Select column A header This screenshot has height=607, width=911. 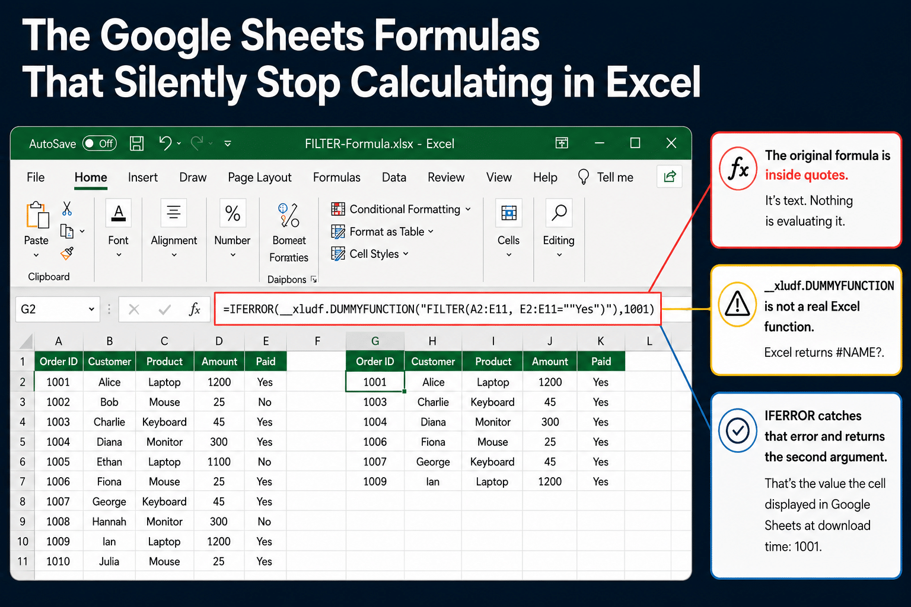(59, 341)
